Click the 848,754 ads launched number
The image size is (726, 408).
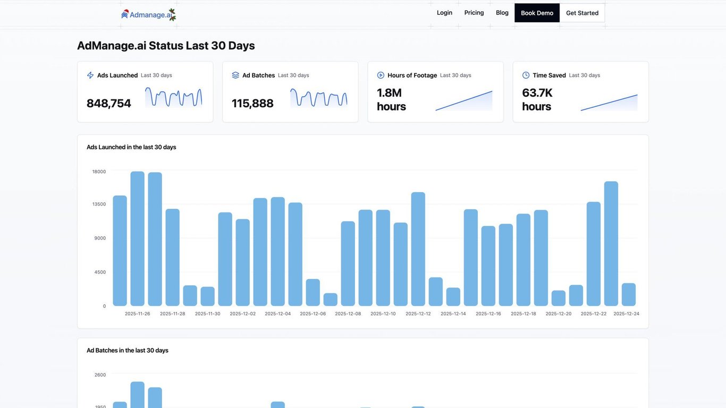(109, 104)
